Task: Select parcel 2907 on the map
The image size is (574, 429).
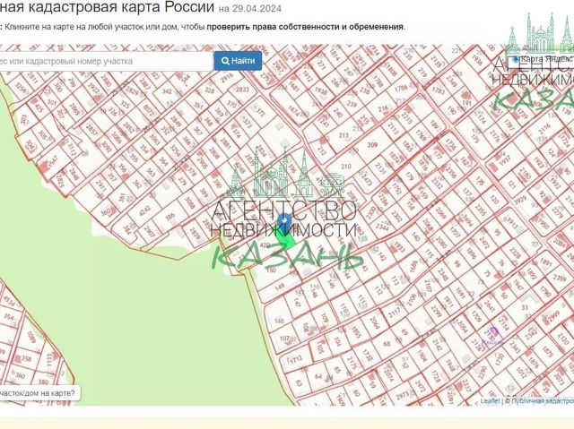Action: 150,232
